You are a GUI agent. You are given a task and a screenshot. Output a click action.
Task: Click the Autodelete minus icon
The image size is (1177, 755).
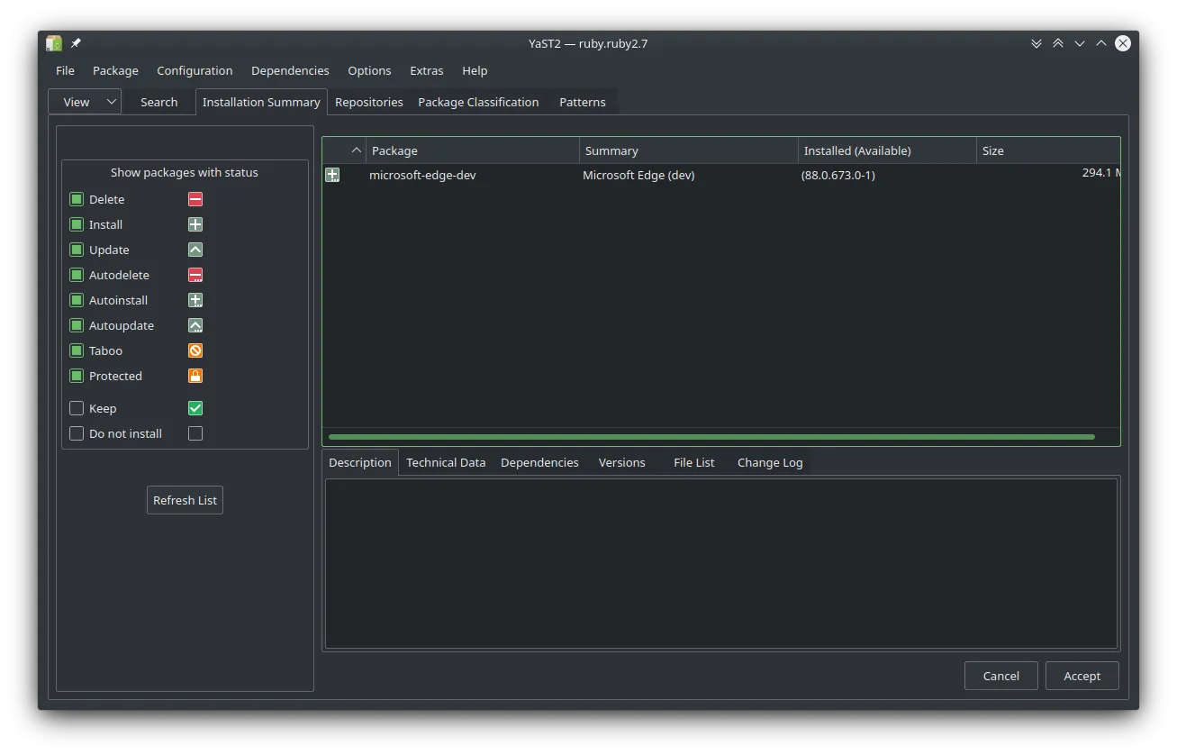(195, 275)
